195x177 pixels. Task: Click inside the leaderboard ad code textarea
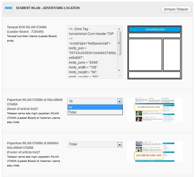(x=92, y=52)
